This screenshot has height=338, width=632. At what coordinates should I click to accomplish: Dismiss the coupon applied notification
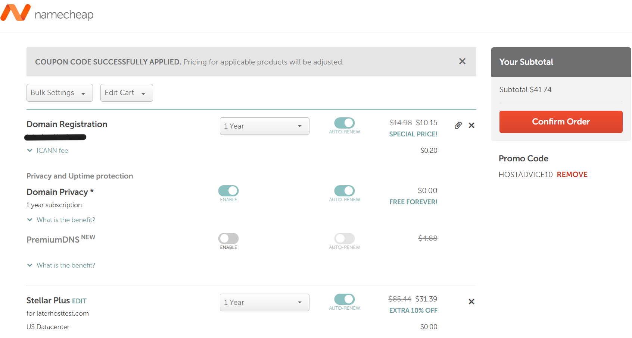tap(462, 61)
